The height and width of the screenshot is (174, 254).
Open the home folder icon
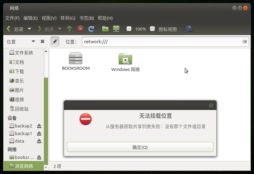click(x=105, y=29)
